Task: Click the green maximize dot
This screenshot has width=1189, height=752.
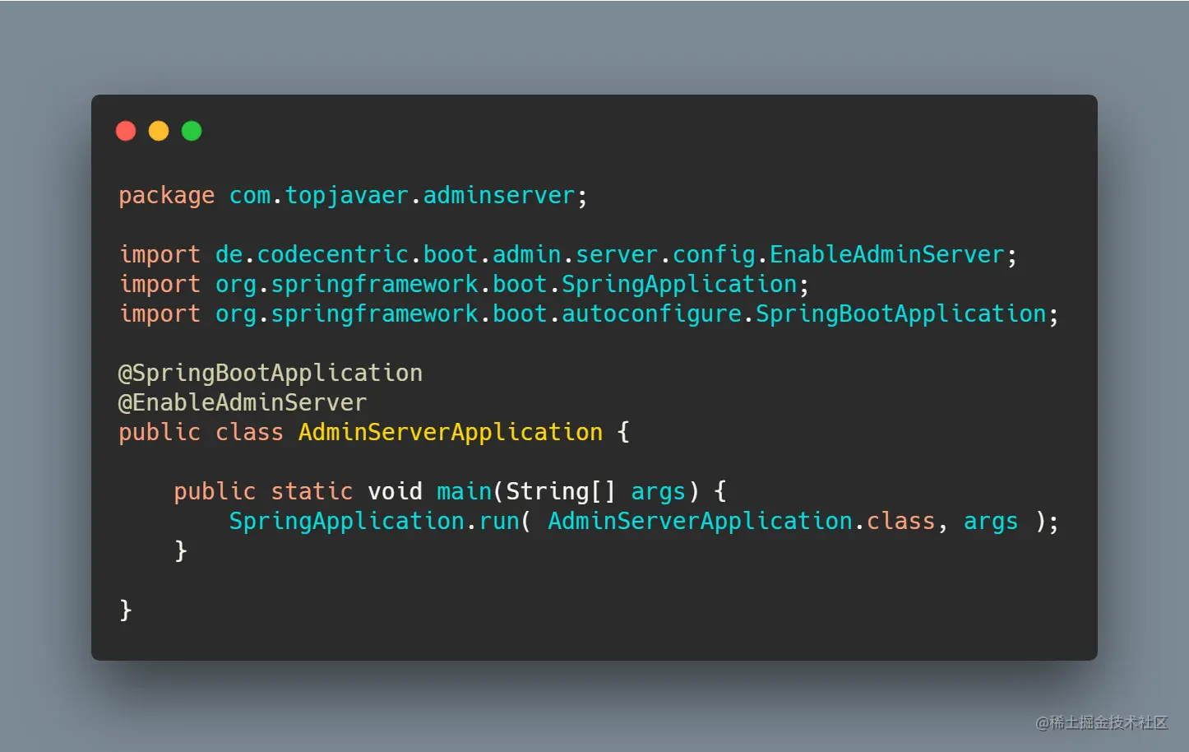Action: click(x=192, y=131)
